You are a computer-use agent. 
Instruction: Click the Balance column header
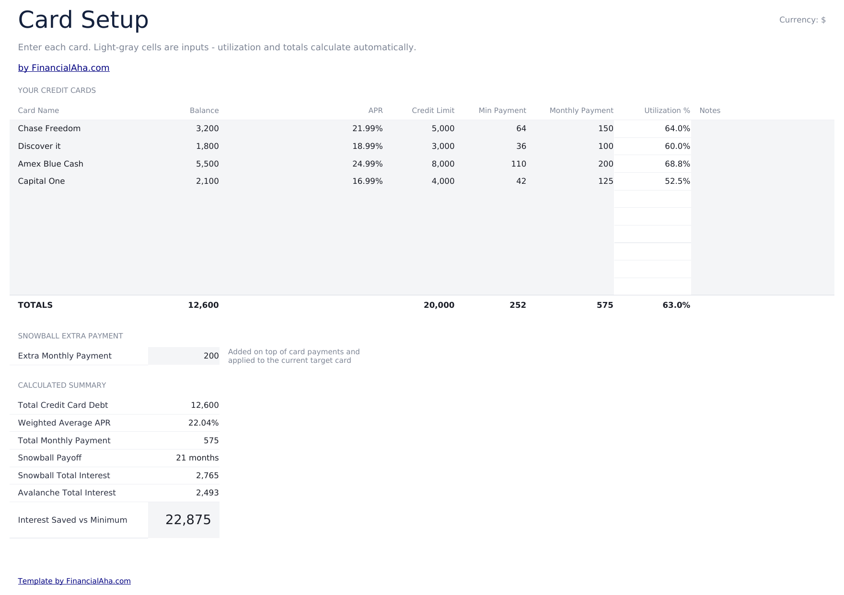point(204,111)
